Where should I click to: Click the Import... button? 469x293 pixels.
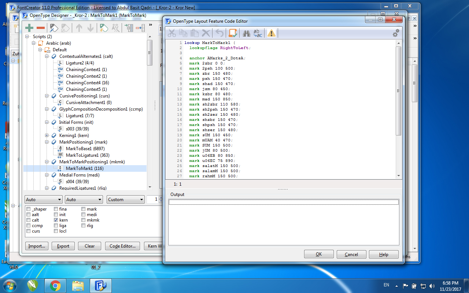[37, 246]
